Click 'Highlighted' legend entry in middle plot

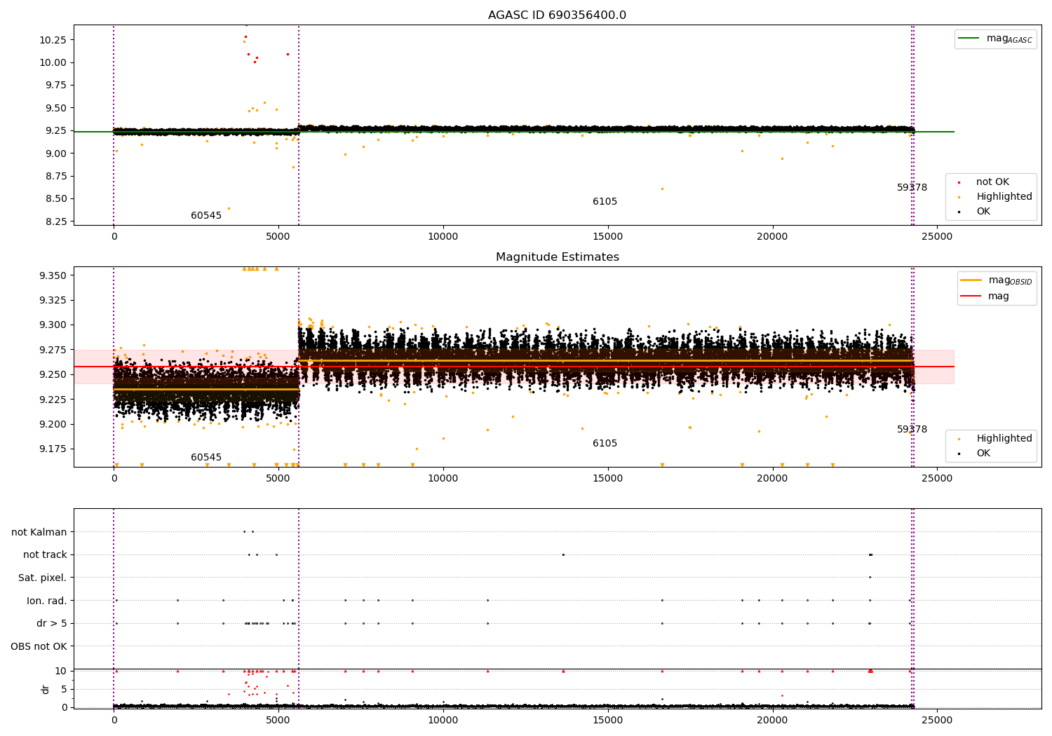(x=995, y=439)
